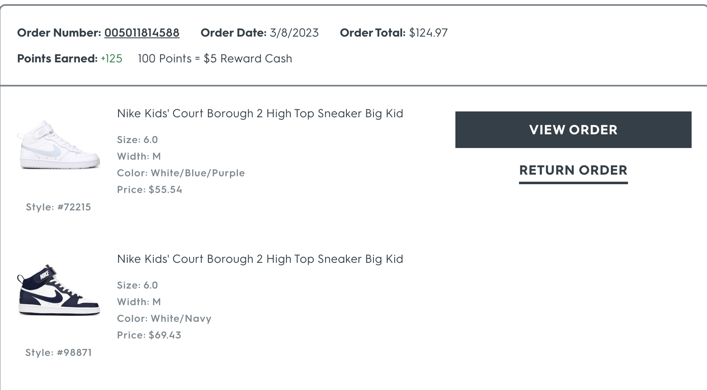Select the Style #72215 label

pyautogui.click(x=58, y=207)
